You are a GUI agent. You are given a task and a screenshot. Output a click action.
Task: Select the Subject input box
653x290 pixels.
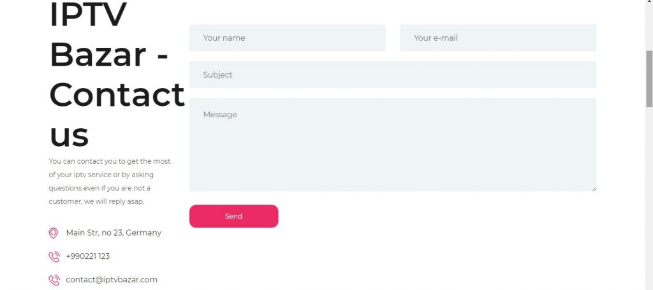pyautogui.click(x=393, y=75)
